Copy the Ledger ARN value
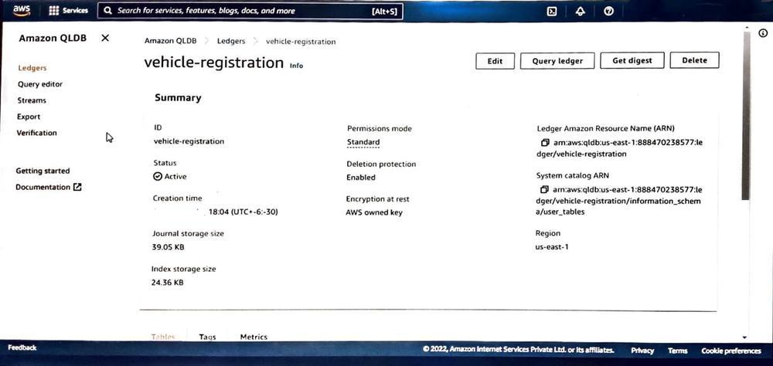This screenshot has height=366, width=773. tap(545, 142)
